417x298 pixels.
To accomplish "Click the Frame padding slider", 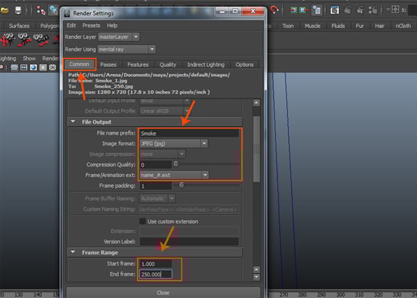I will (x=182, y=185).
